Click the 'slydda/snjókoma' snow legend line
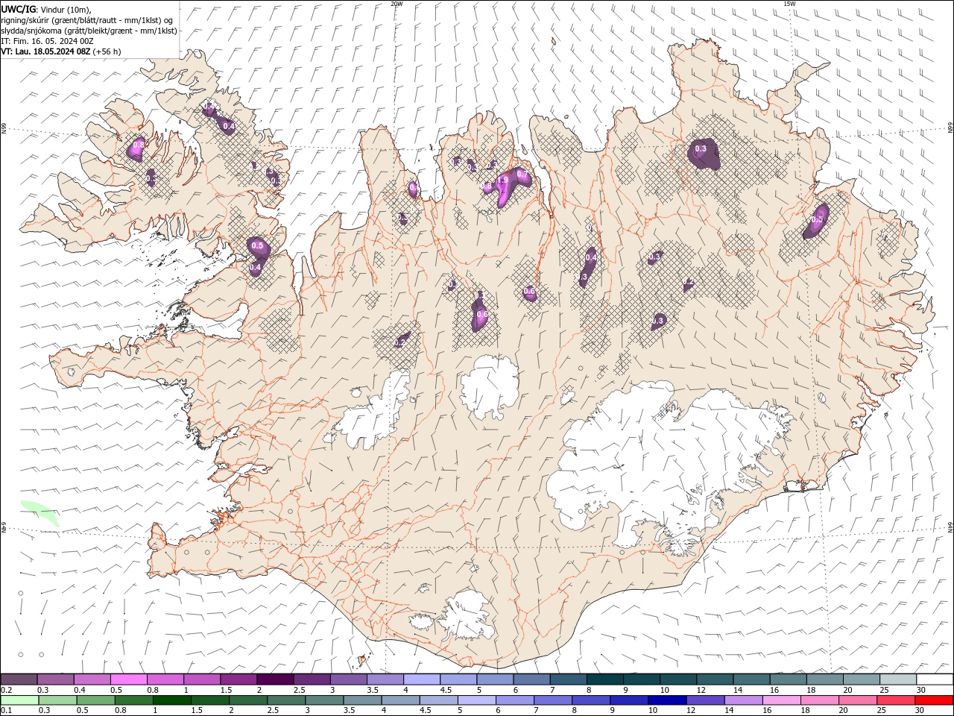This screenshot has height=716, width=954. click(89, 31)
